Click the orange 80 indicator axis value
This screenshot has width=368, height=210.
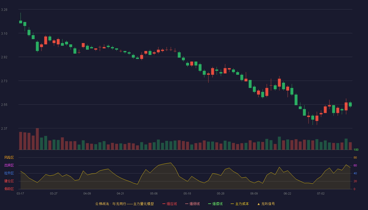355,157
